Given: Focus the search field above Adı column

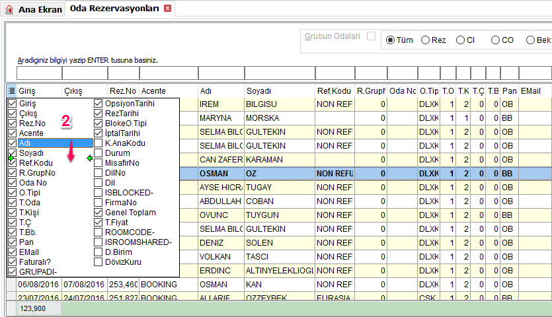Looking at the screenshot, I should [x=221, y=73].
